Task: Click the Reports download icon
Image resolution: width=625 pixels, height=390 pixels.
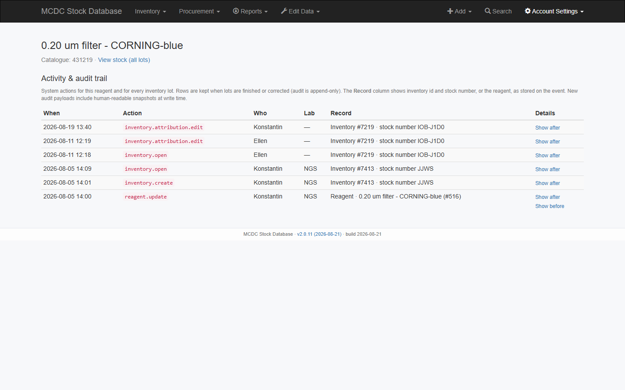Action: point(236,11)
